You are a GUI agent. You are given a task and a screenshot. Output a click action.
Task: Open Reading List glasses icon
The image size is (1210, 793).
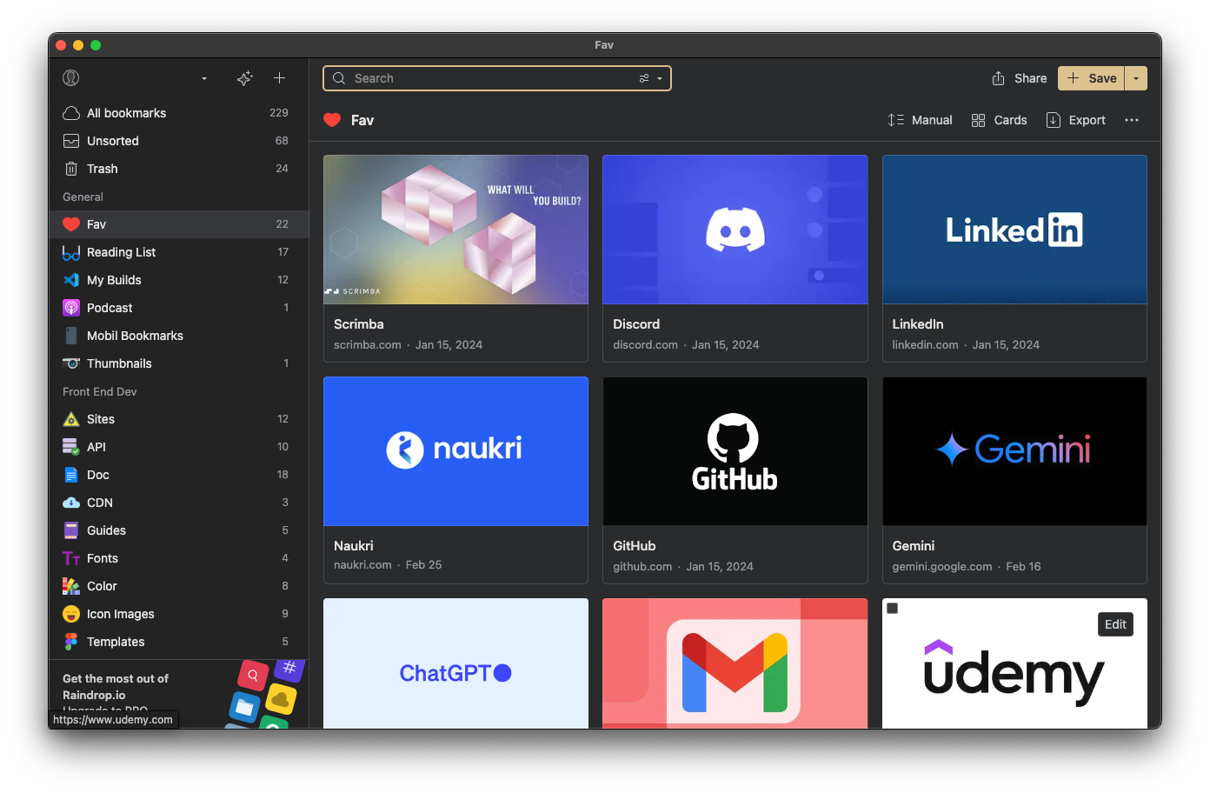tap(71, 252)
